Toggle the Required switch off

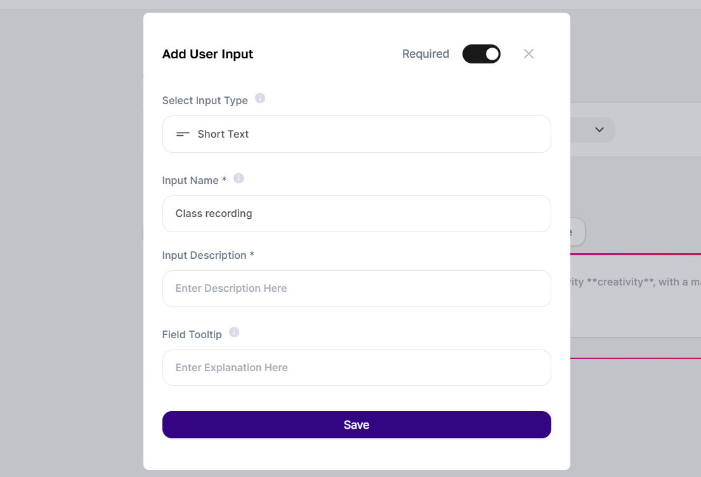481,54
